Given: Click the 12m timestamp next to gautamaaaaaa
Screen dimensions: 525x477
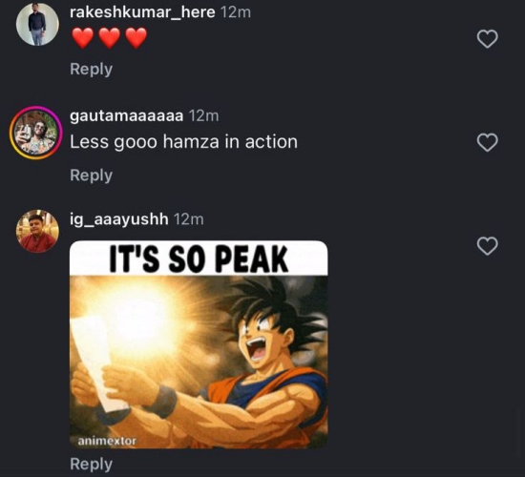Looking at the screenshot, I should pos(204,116).
